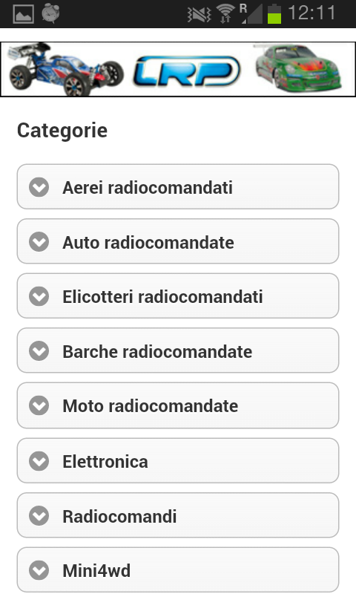Tap the green racing car image in banner
This screenshot has height=594, width=356.
(x=299, y=68)
